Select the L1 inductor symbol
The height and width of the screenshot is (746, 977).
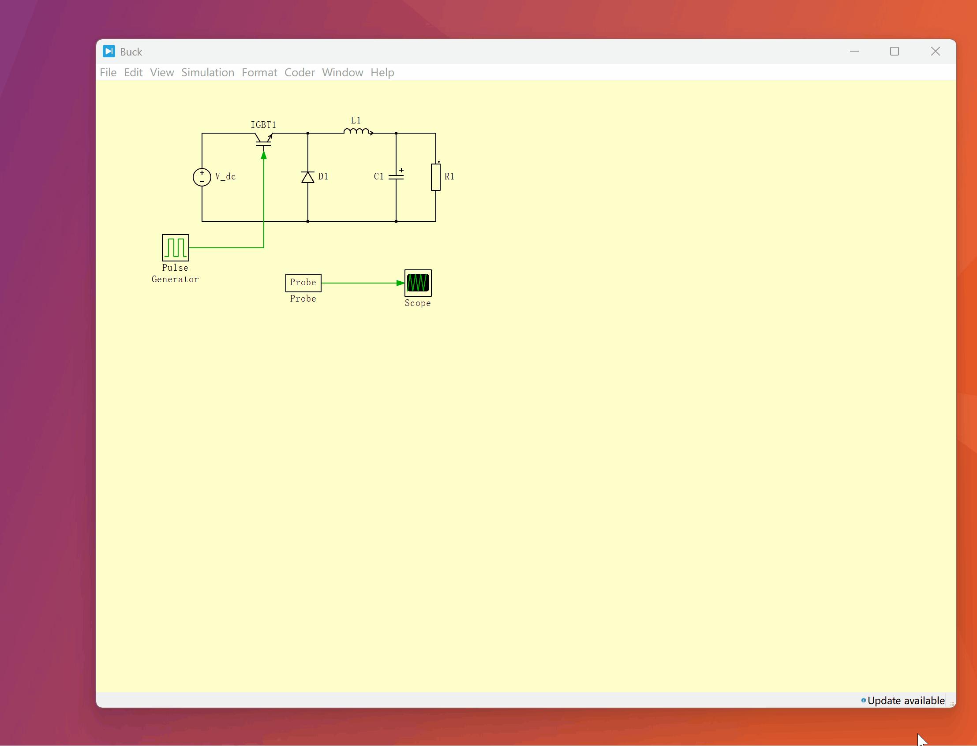(357, 131)
